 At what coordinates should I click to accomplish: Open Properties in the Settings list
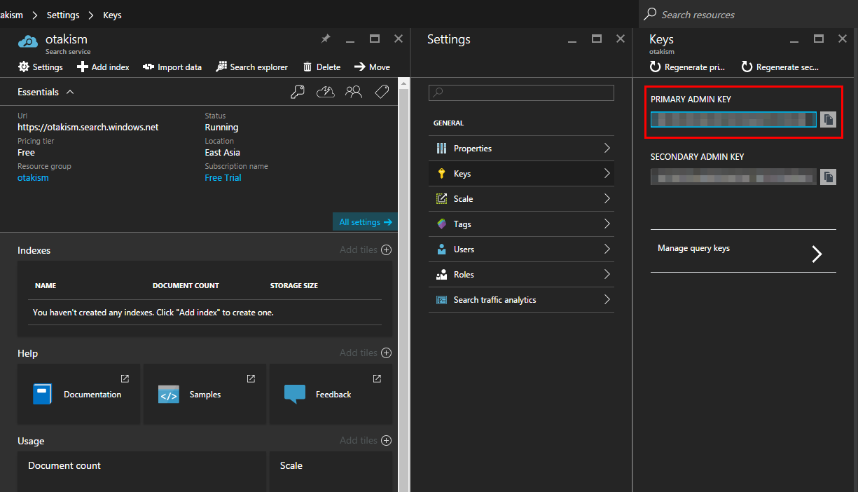[521, 149]
